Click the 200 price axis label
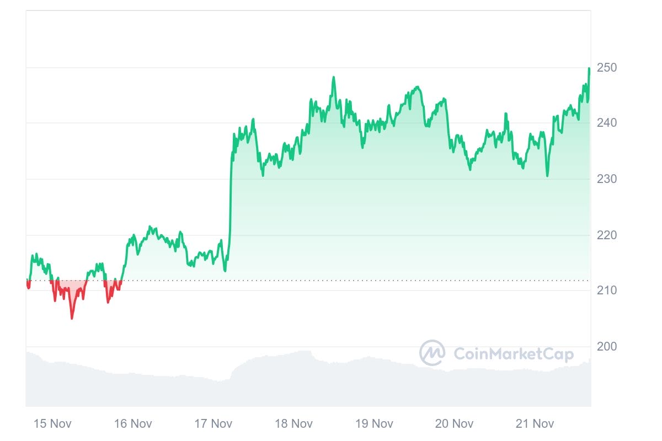 tap(607, 347)
